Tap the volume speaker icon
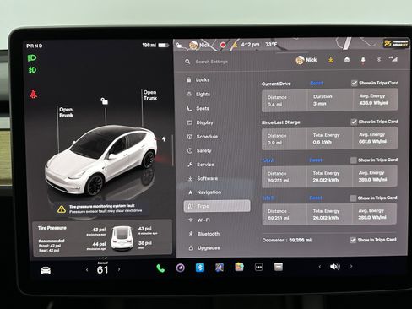Viewport: 412px width, 309px height. point(335,266)
